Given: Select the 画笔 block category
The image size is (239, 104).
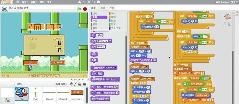Looking at the screenshot, I should (x=99, y=24).
